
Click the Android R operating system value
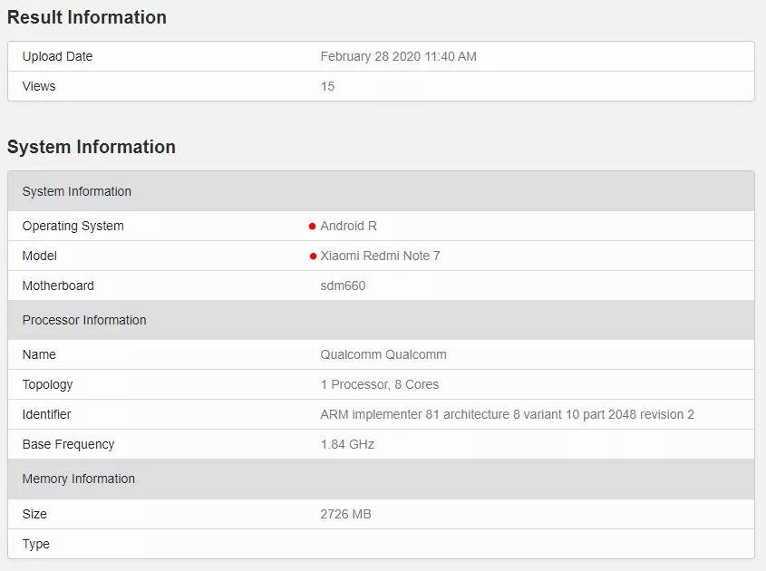pyautogui.click(x=348, y=226)
